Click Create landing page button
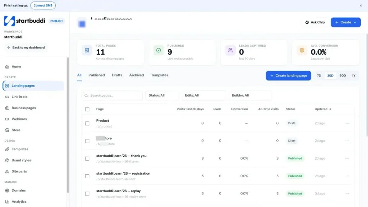This screenshot has width=368, height=207. pos(289,75)
